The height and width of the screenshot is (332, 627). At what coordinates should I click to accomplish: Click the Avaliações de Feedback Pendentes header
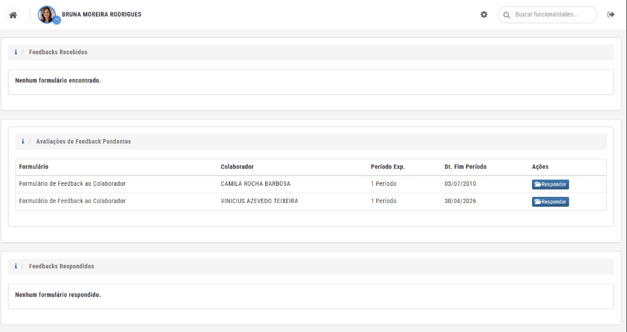pyautogui.click(x=83, y=141)
